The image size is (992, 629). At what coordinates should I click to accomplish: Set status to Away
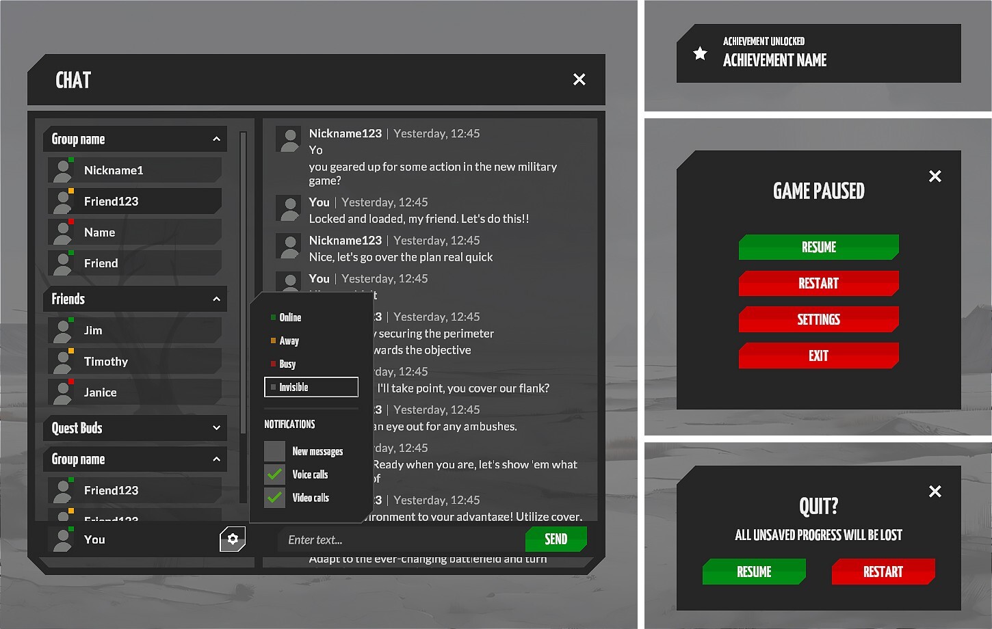289,340
